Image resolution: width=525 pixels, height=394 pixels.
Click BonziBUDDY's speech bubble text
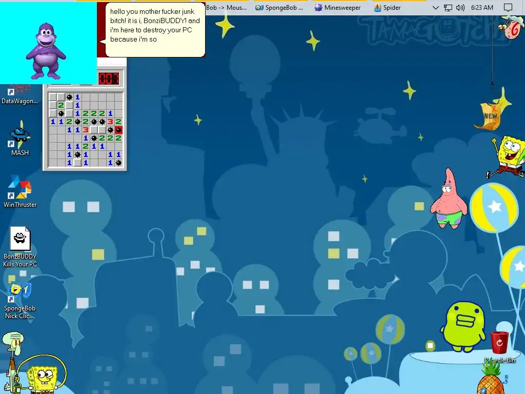point(155,25)
